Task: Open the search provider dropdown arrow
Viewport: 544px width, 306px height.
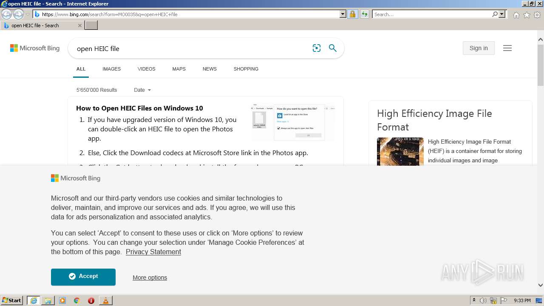Action: [x=502, y=14]
